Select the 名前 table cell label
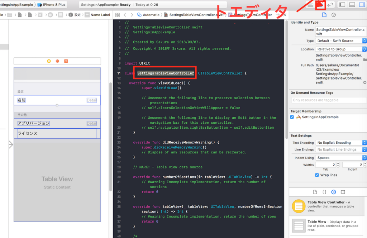Image resolution: width=367 pixels, height=238 pixels. (x=22, y=100)
